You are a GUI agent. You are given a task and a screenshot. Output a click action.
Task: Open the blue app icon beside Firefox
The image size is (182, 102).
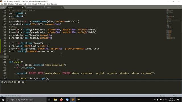coord(67,99)
